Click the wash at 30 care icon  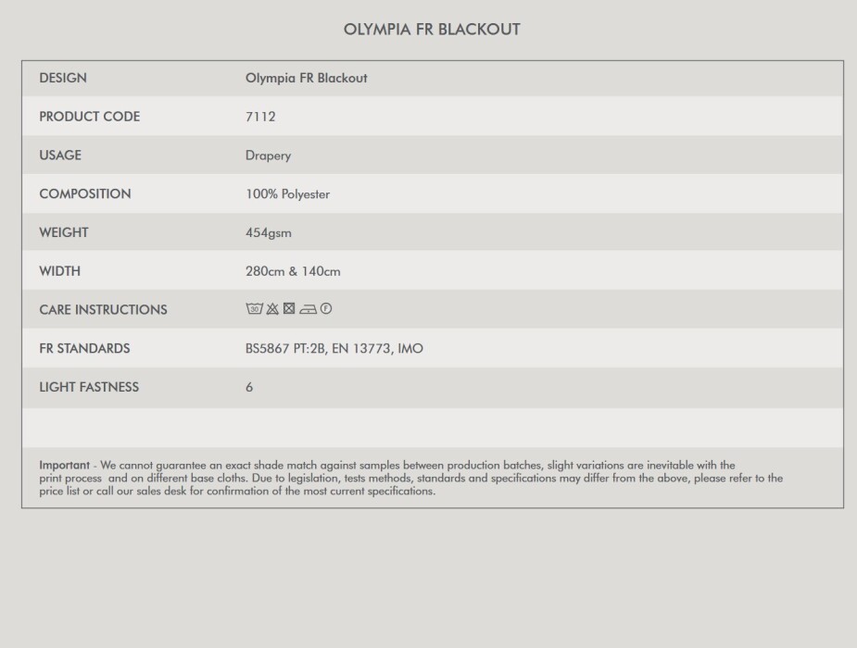tap(254, 308)
